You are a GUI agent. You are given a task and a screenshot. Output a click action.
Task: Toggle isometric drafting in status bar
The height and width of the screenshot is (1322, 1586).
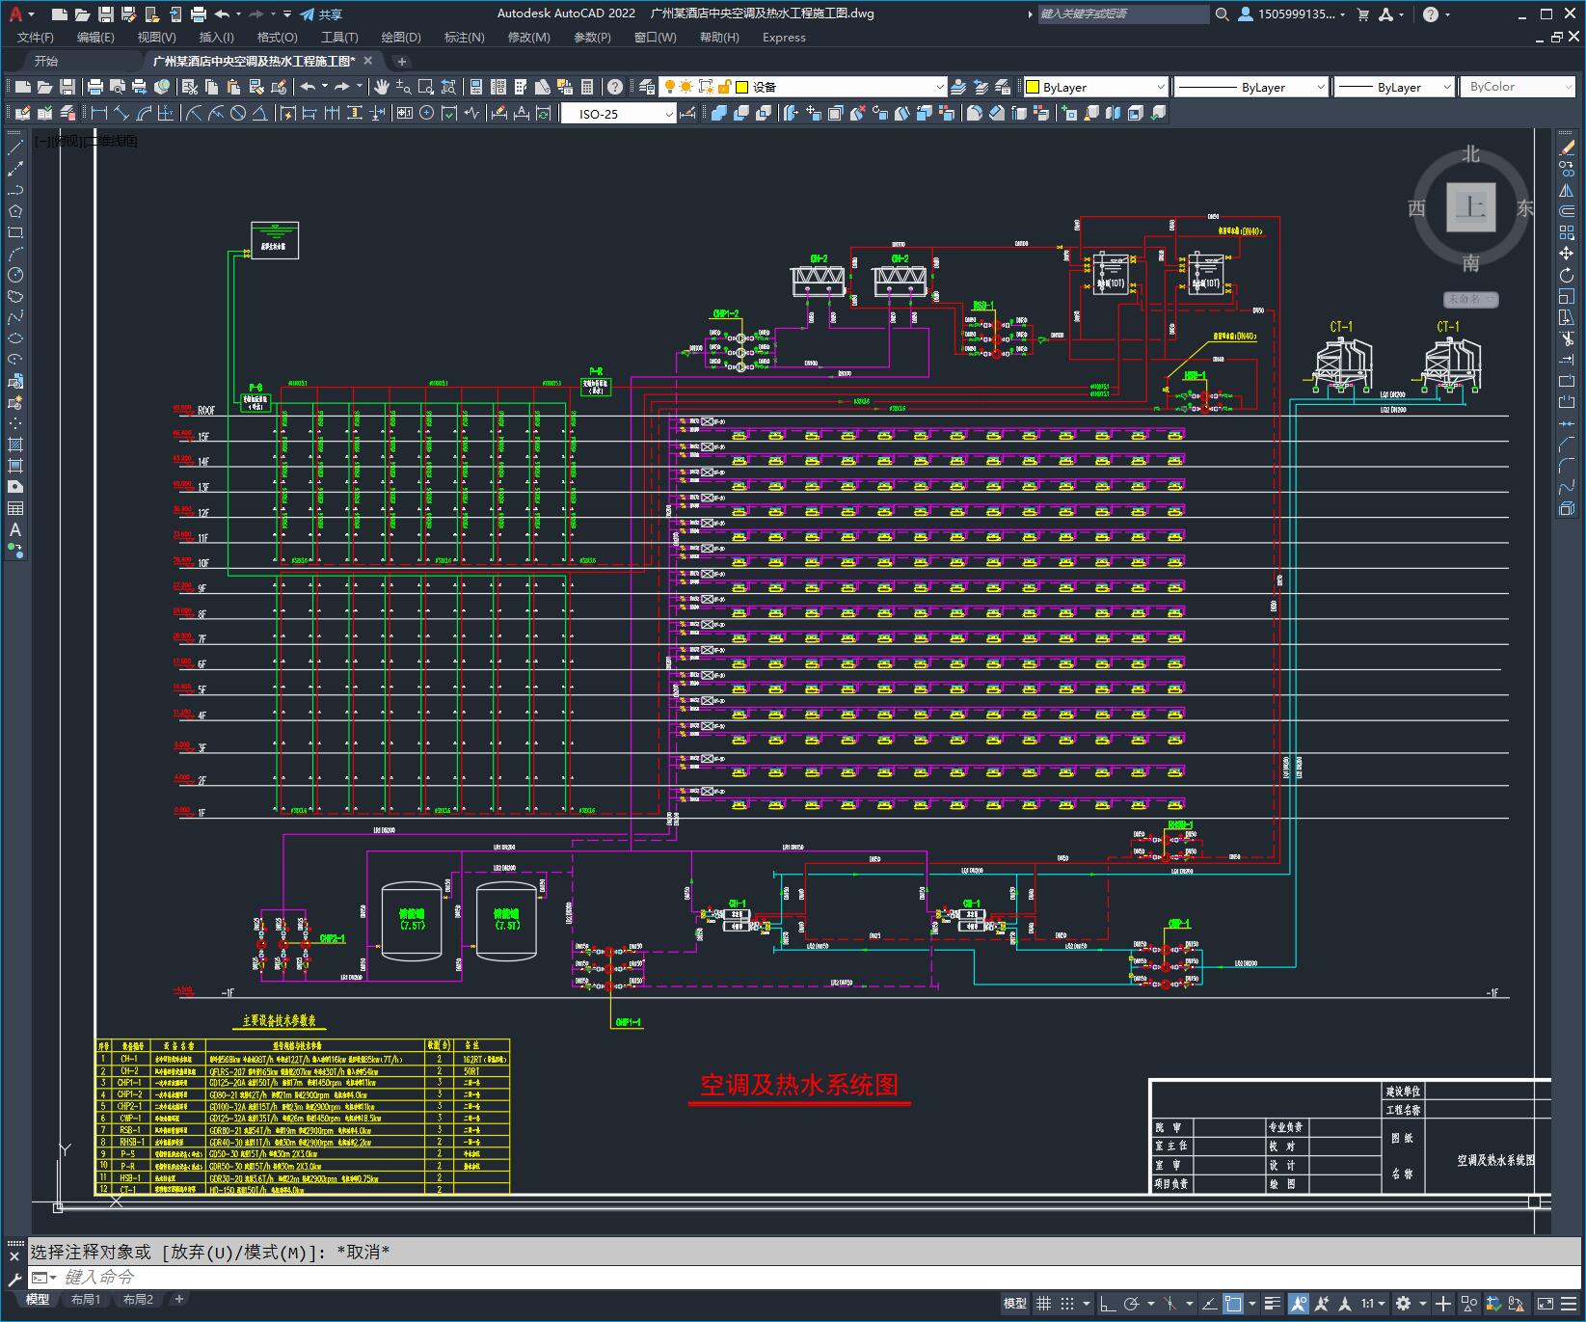click(1169, 1304)
